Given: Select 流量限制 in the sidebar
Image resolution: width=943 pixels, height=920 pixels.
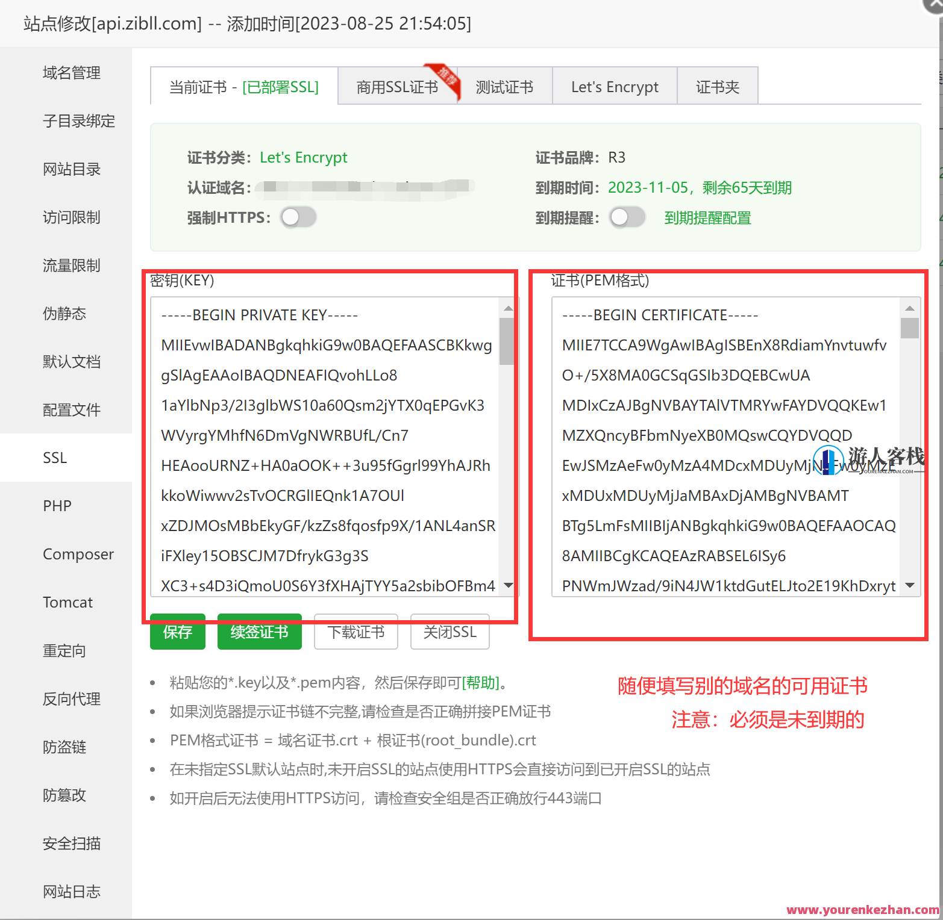Looking at the screenshot, I should point(71,266).
